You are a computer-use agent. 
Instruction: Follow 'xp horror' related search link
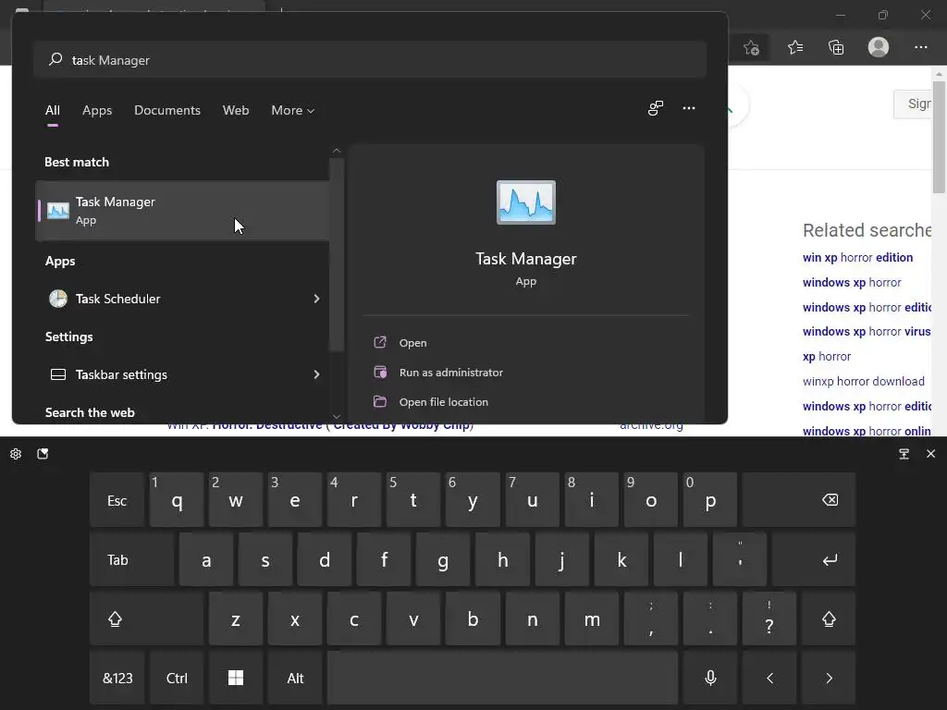coord(826,357)
